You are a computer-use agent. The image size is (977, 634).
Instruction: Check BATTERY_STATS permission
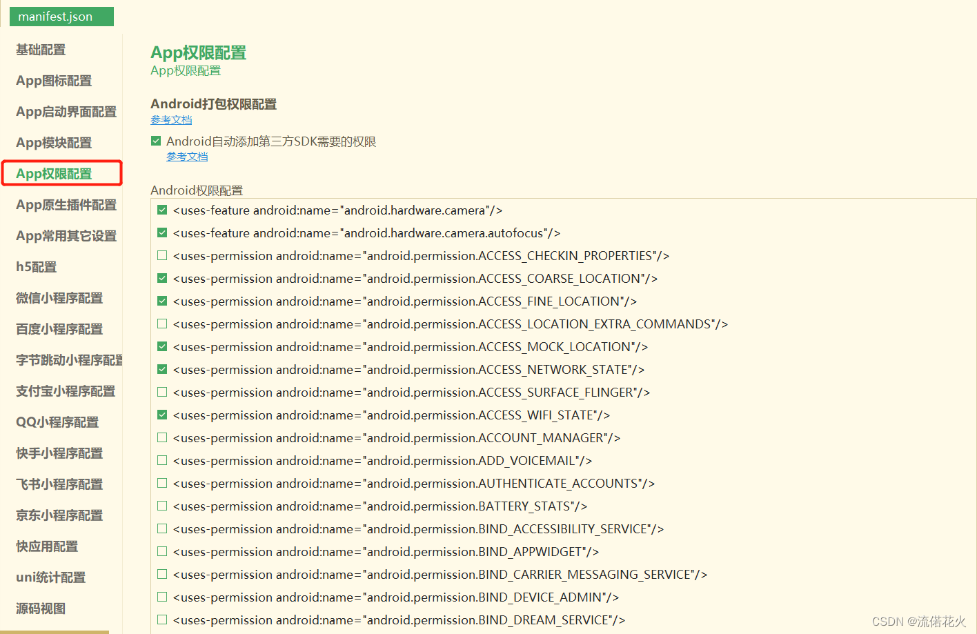tap(162, 506)
